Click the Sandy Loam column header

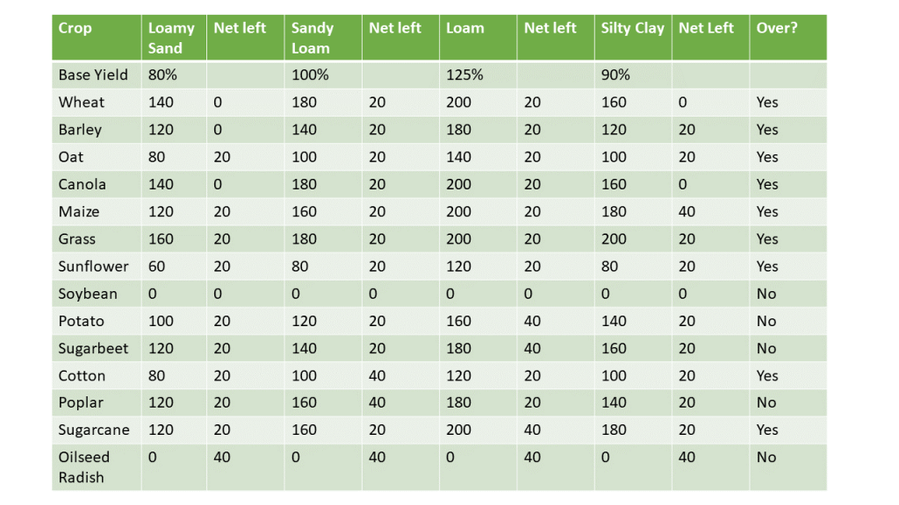pos(311,38)
